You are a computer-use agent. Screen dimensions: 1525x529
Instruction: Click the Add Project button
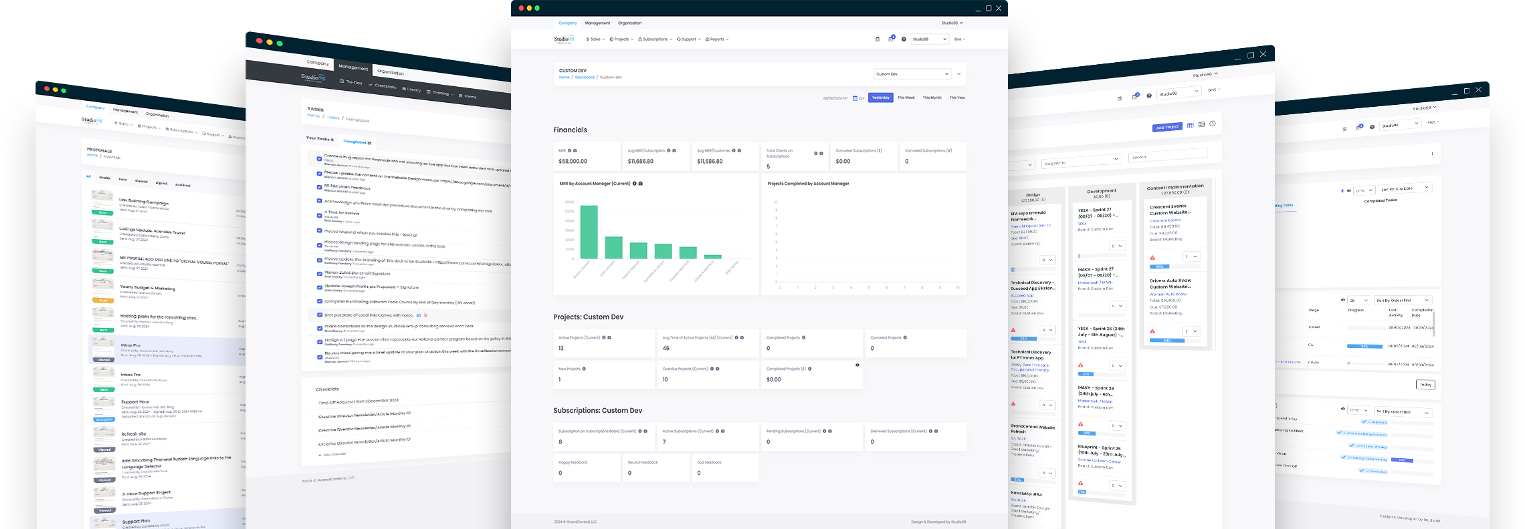pos(1167,127)
